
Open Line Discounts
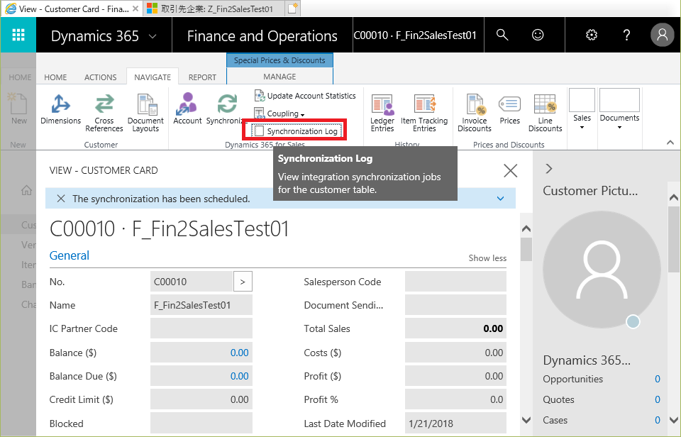pyautogui.click(x=545, y=113)
